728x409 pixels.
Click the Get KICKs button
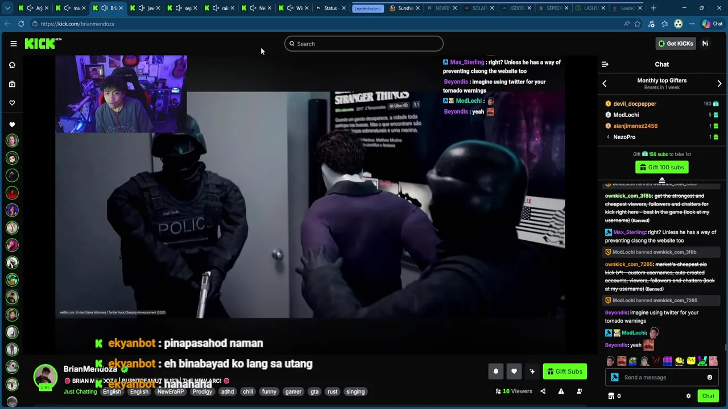pos(676,44)
